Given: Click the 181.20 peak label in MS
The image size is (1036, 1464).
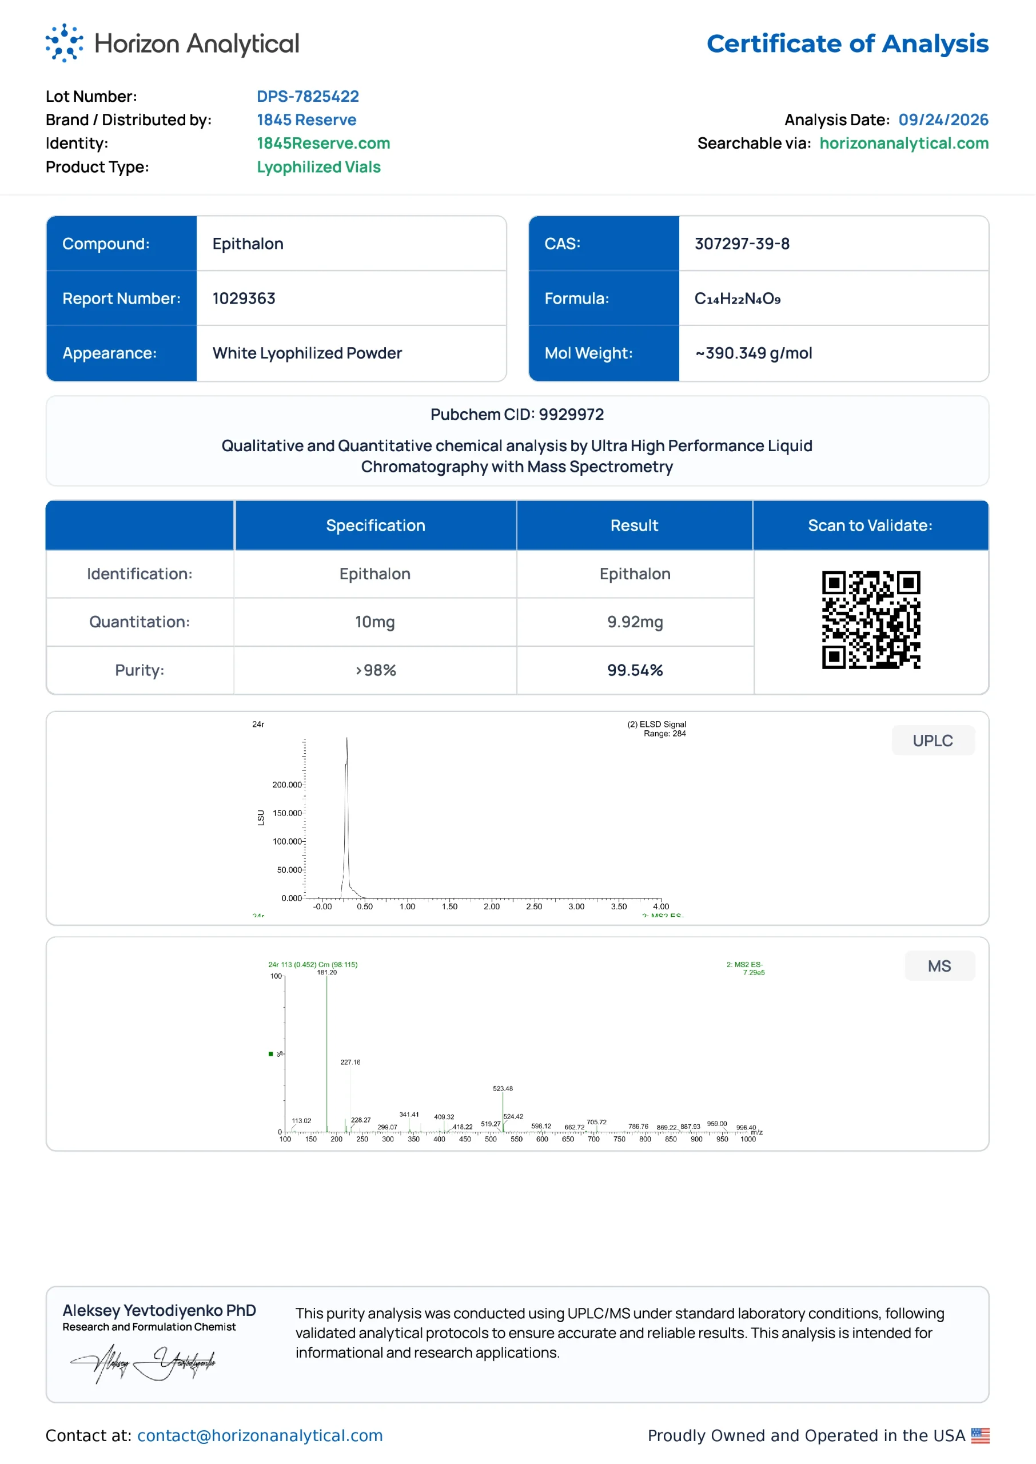Looking at the screenshot, I should point(327,972).
